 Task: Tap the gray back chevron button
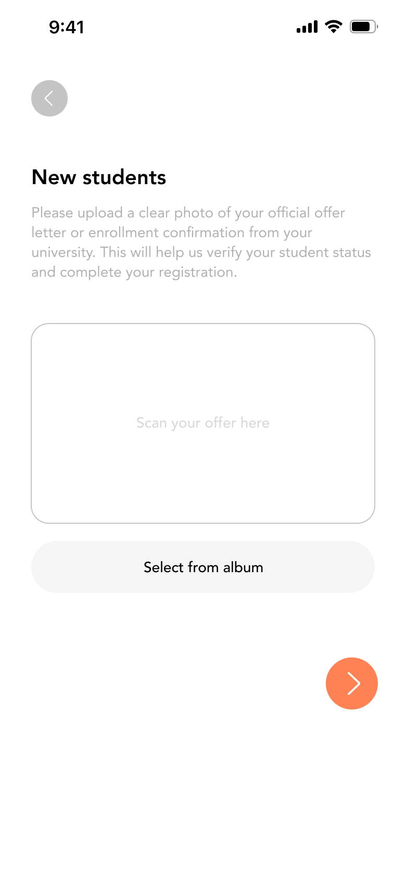[x=49, y=98]
